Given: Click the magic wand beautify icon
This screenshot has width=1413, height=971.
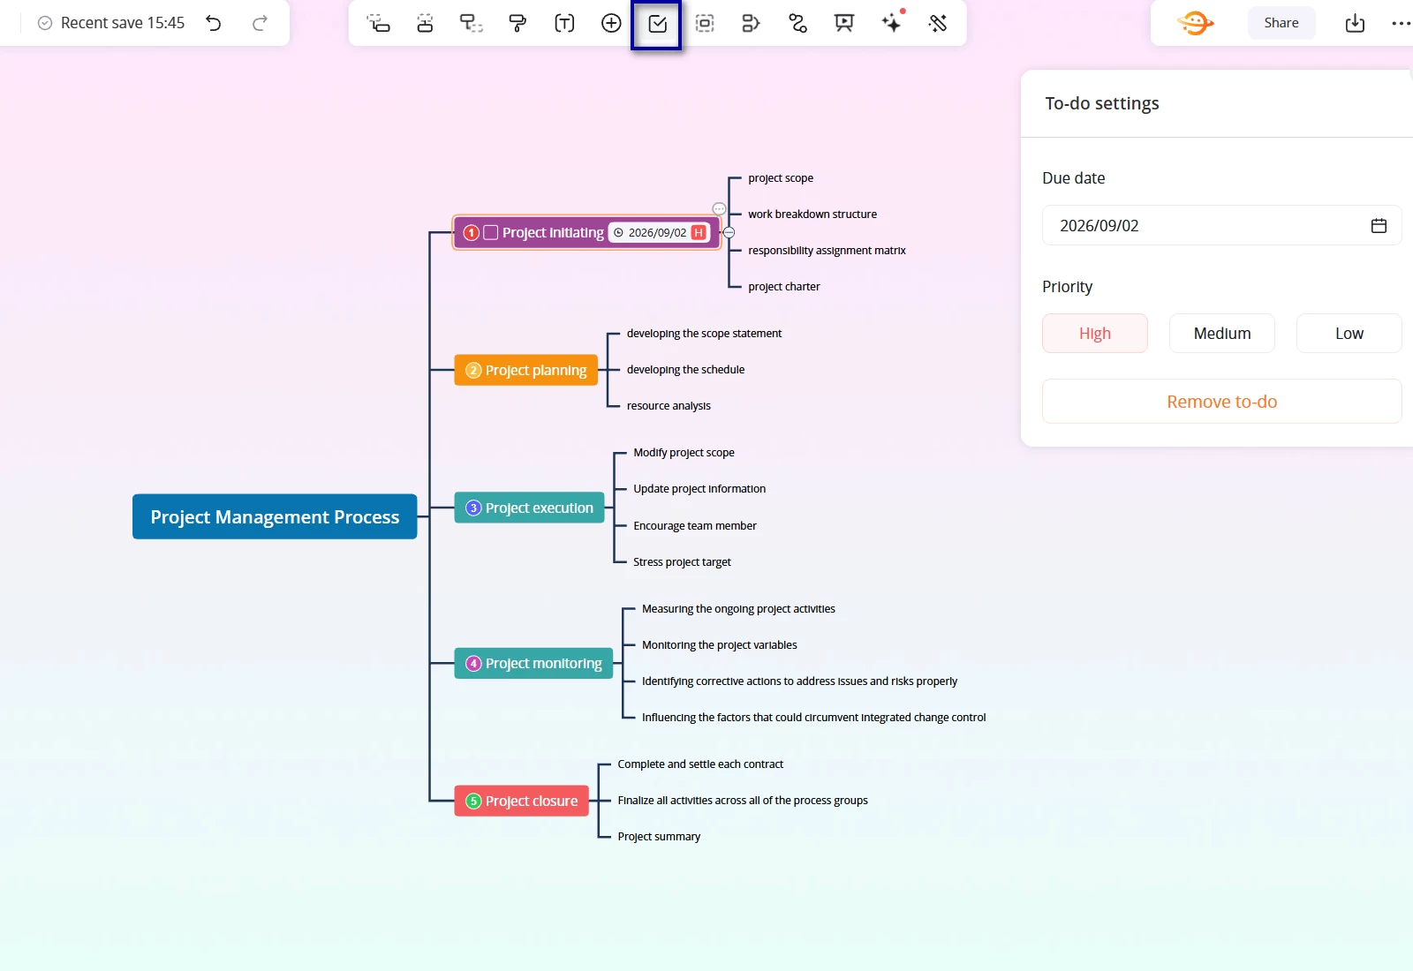Looking at the screenshot, I should click(938, 24).
